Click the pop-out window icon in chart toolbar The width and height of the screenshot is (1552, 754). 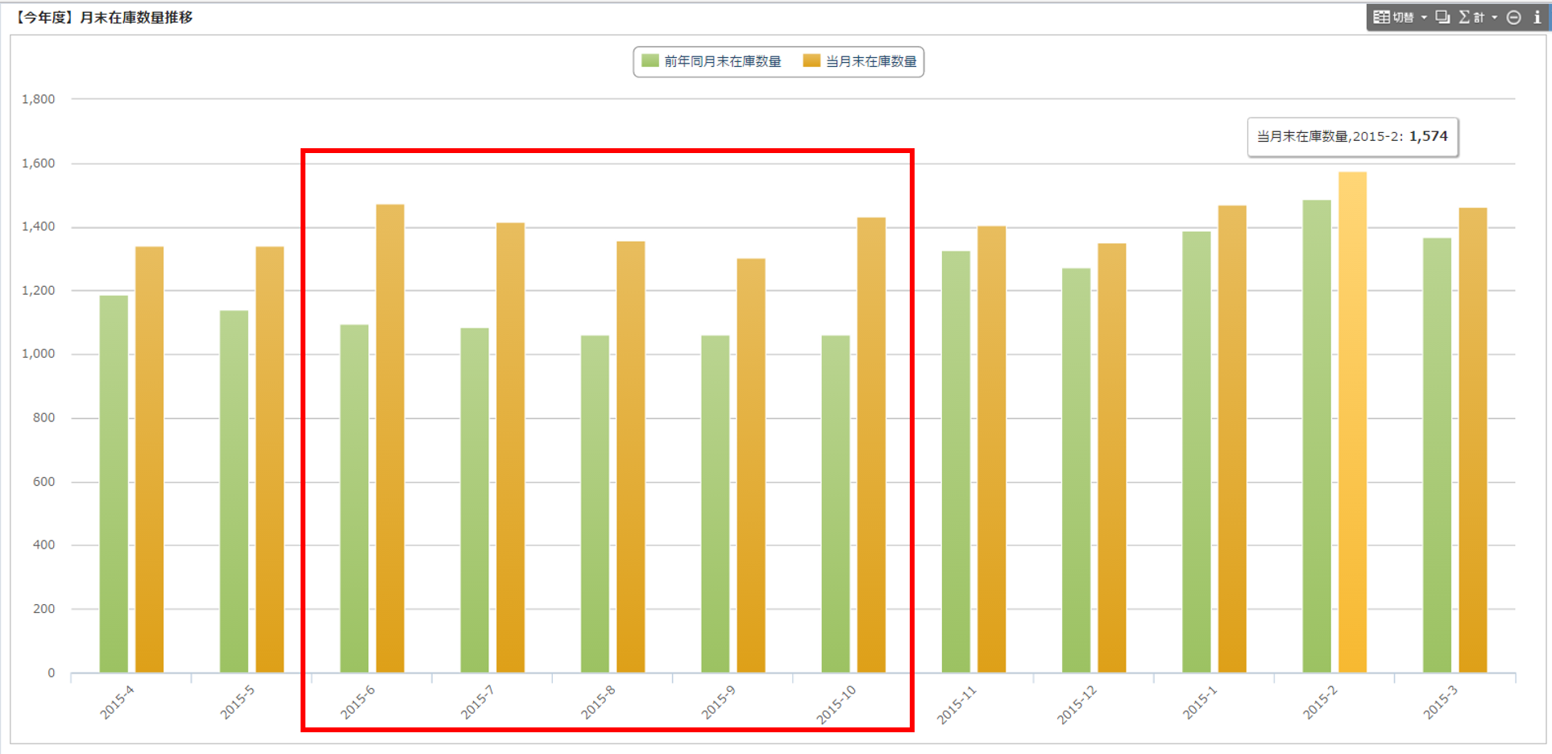1442,17
